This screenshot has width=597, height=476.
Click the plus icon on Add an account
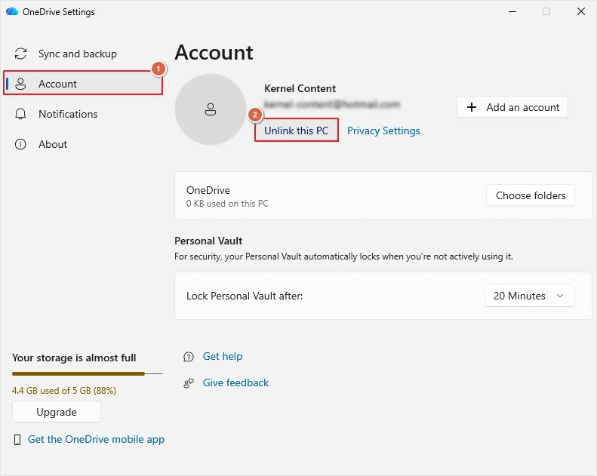(x=472, y=107)
